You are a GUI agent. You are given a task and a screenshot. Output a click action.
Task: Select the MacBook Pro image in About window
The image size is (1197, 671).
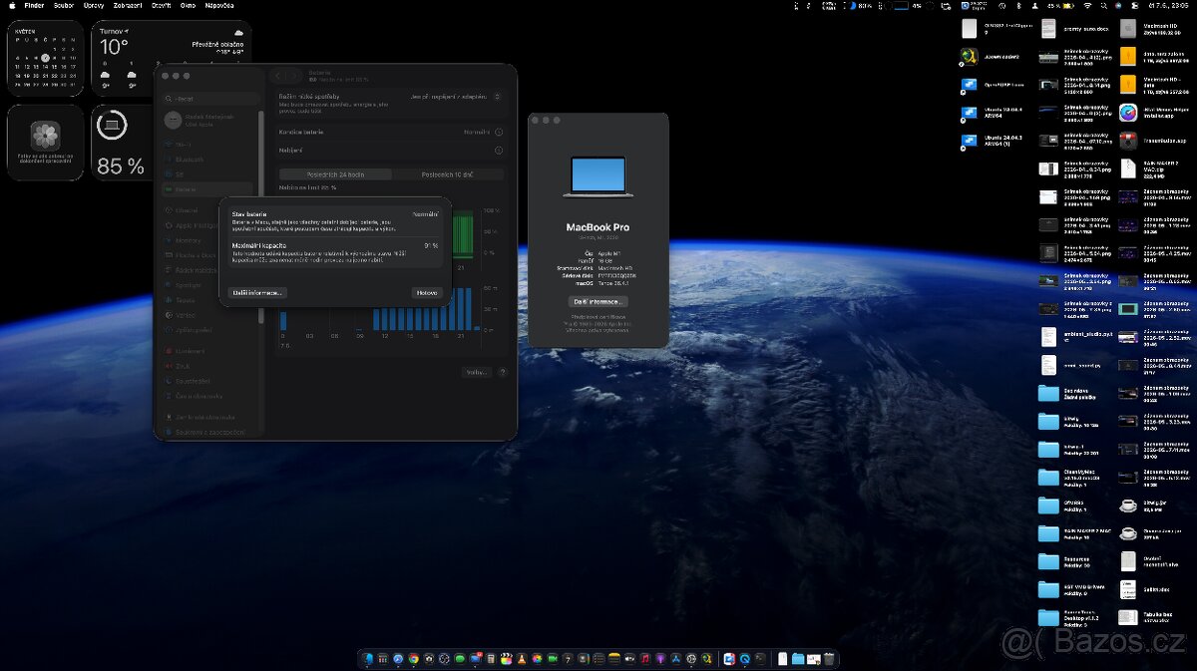(x=598, y=175)
